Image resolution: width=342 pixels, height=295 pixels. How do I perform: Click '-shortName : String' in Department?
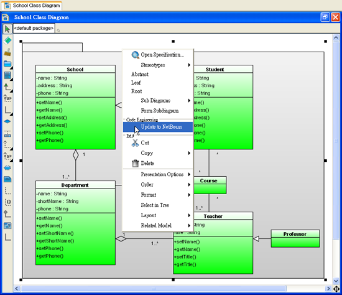tap(58, 201)
